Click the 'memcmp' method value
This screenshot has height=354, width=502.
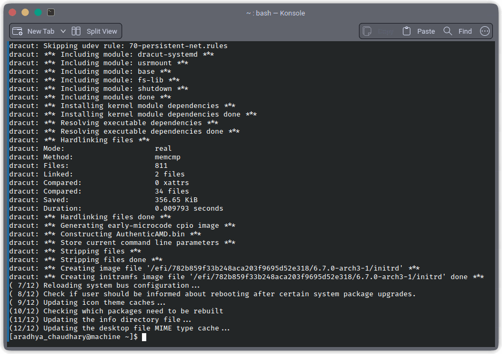168,157
